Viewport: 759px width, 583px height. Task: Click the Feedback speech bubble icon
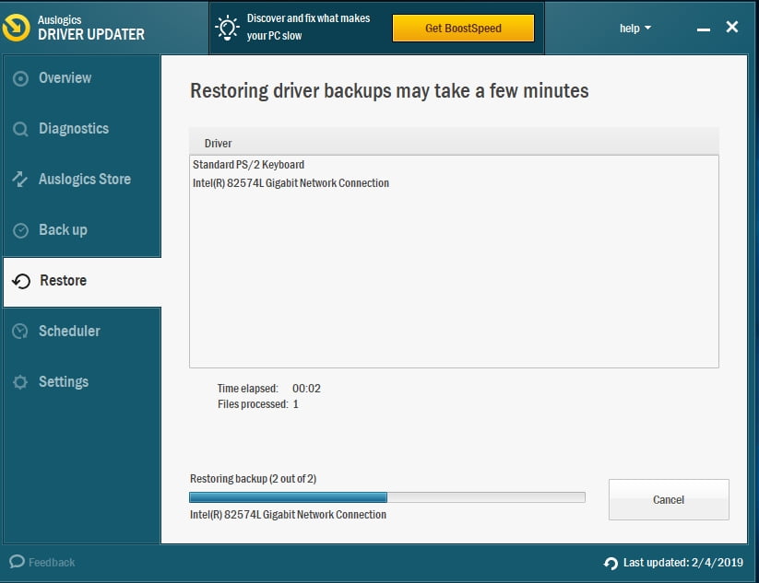[17, 562]
